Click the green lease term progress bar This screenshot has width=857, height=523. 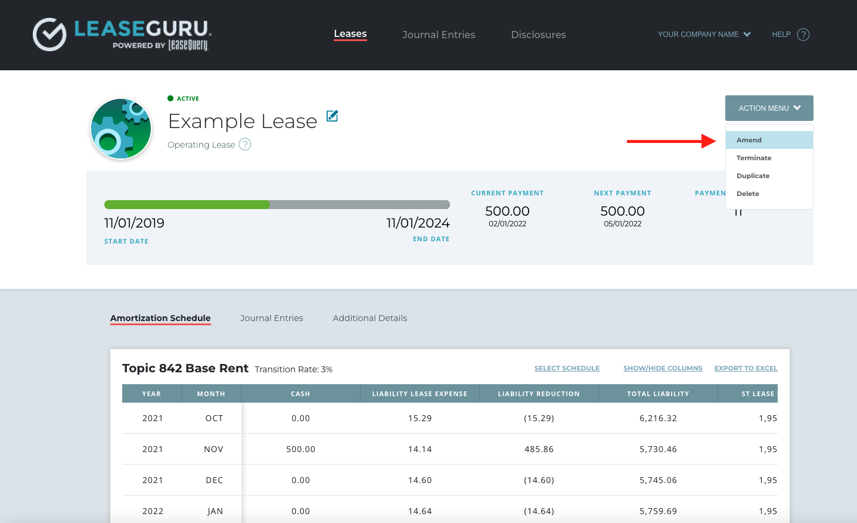[x=187, y=205]
